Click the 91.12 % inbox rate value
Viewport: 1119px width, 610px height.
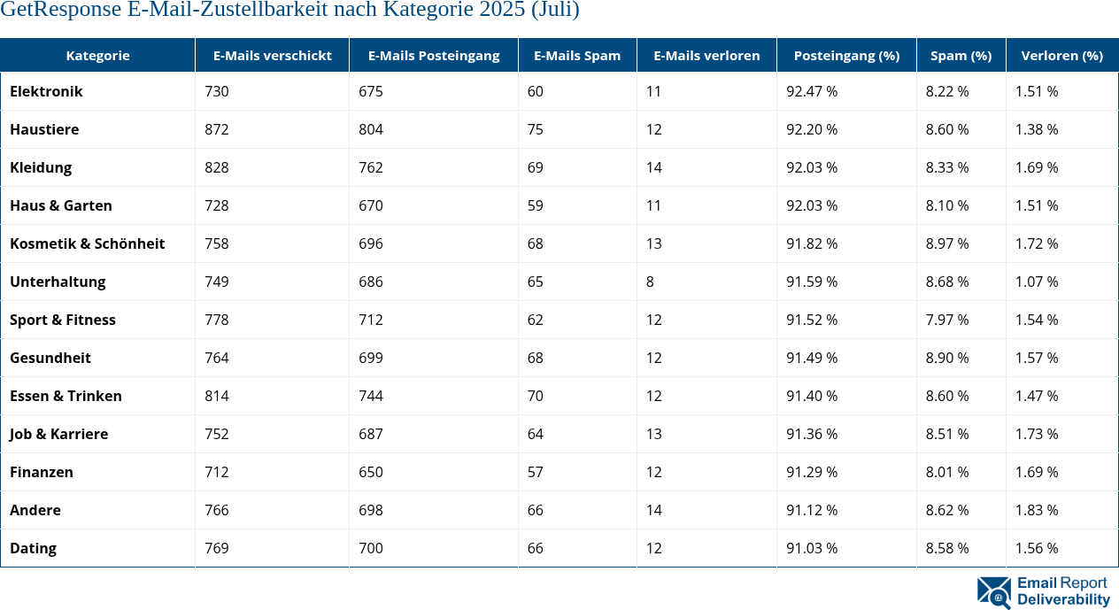point(812,510)
